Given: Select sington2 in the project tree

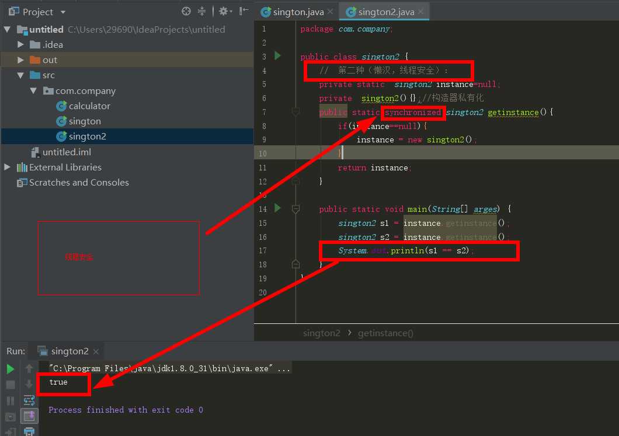Looking at the screenshot, I should click(87, 137).
